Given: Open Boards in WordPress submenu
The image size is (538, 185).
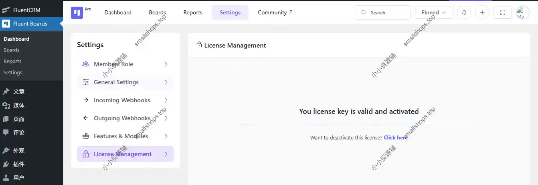Looking at the screenshot, I should (x=12, y=50).
